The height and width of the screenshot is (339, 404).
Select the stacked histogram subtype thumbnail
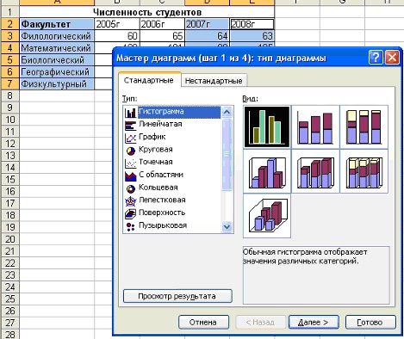pyautogui.click(x=315, y=126)
